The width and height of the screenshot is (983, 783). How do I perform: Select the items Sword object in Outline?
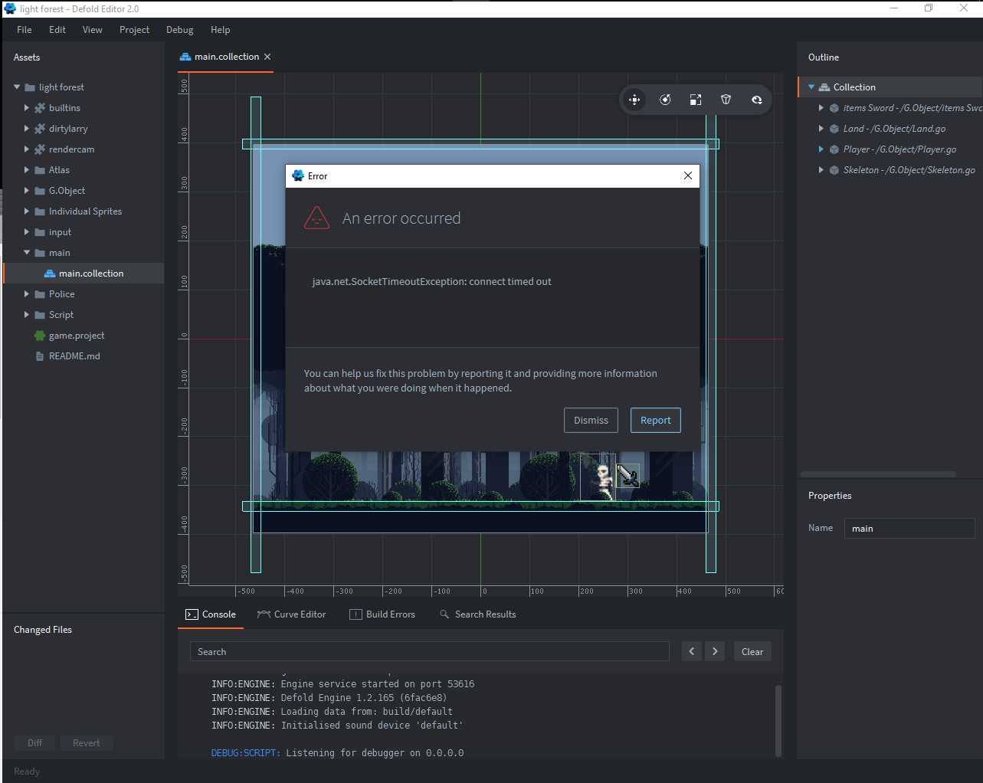click(x=904, y=107)
